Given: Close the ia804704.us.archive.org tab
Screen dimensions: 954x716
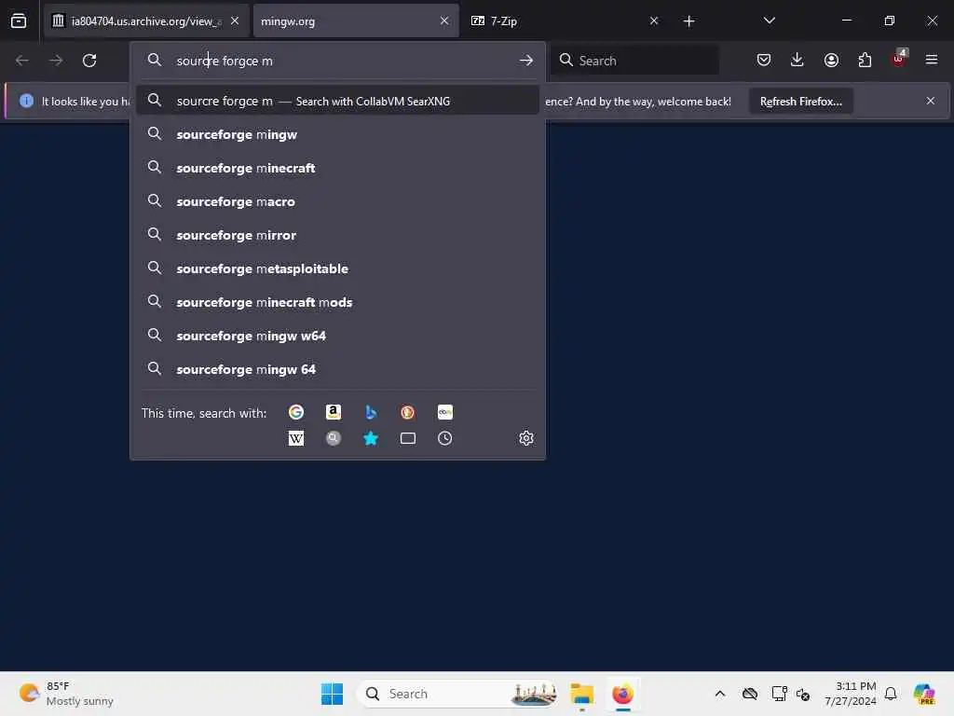Looking at the screenshot, I should click(235, 21).
